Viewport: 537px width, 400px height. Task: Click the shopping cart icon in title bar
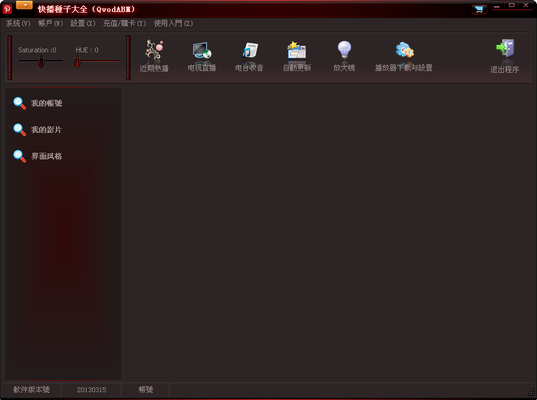tap(479, 9)
